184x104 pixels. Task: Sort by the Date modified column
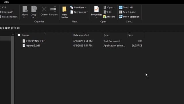coord(81,35)
